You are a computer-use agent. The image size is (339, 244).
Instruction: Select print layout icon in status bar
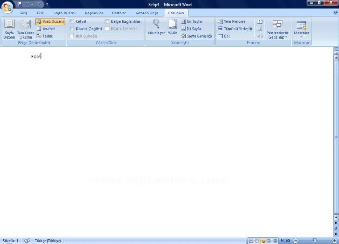(x=251, y=241)
